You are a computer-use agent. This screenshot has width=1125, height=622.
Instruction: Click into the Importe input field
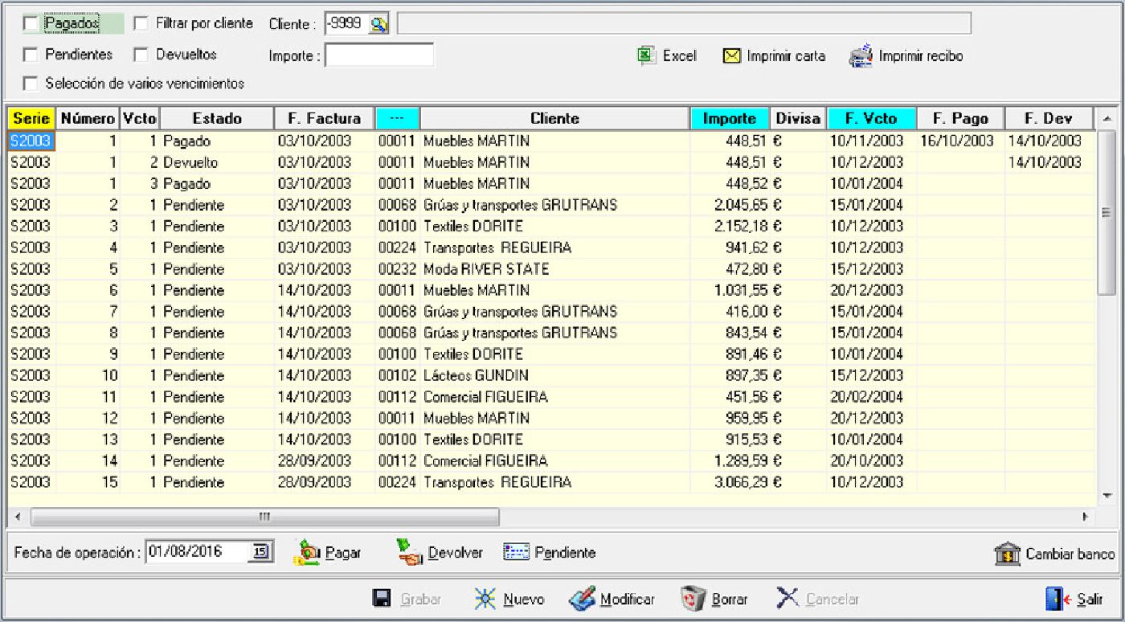379,55
